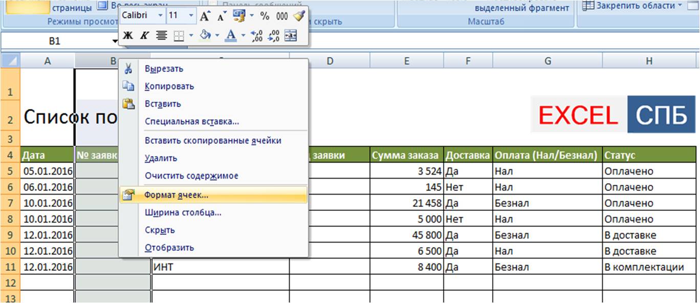Click the increase font size icon

click(x=205, y=16)
